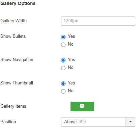Image resolution: width=136 pixels, height=128 pixels.
Task: Select No radio for Show Bullets
Action: click(x=63, y=45)
